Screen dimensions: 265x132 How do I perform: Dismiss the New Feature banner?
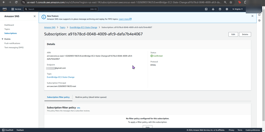tap(252, 16)
